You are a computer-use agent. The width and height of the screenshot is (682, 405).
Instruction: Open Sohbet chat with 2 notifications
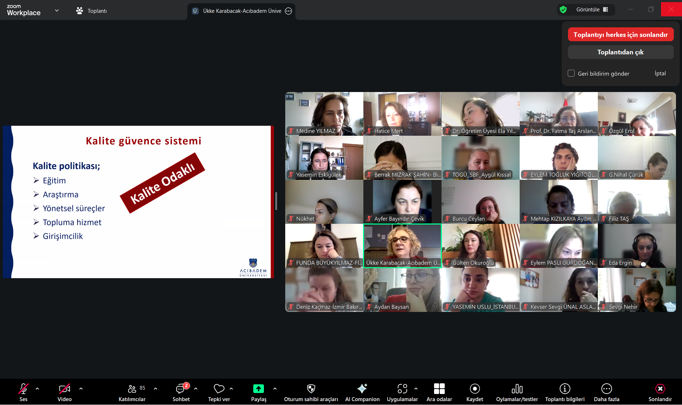point(181,389)
